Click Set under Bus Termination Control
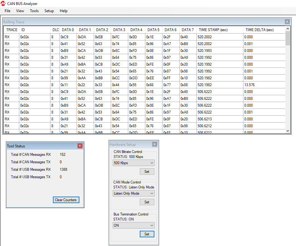Viewport: 296px width, 246px height. click(147, 234)
